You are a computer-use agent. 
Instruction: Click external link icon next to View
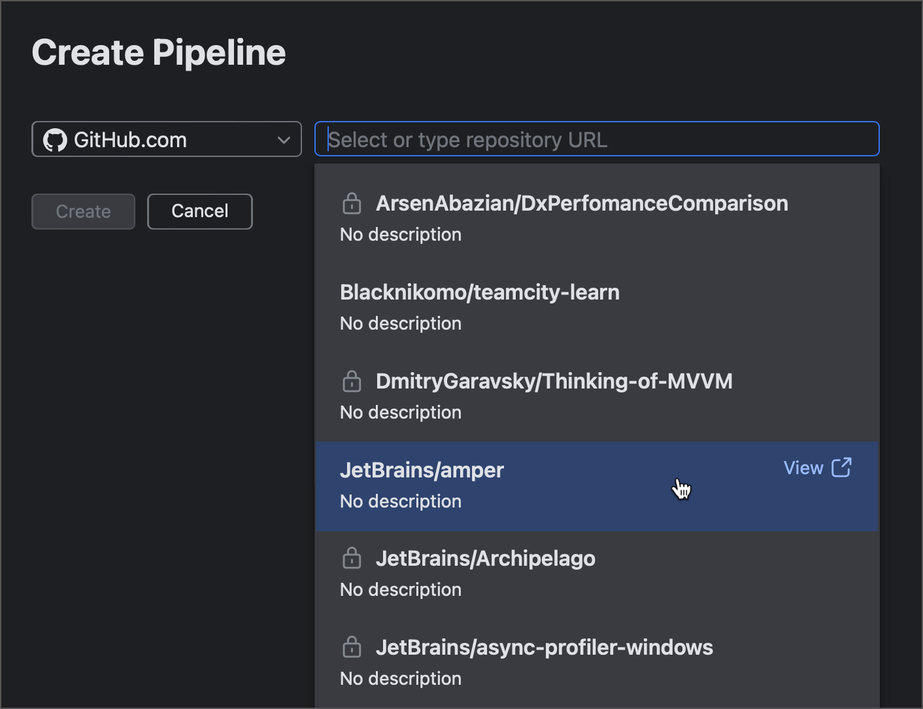coord(841,468)
